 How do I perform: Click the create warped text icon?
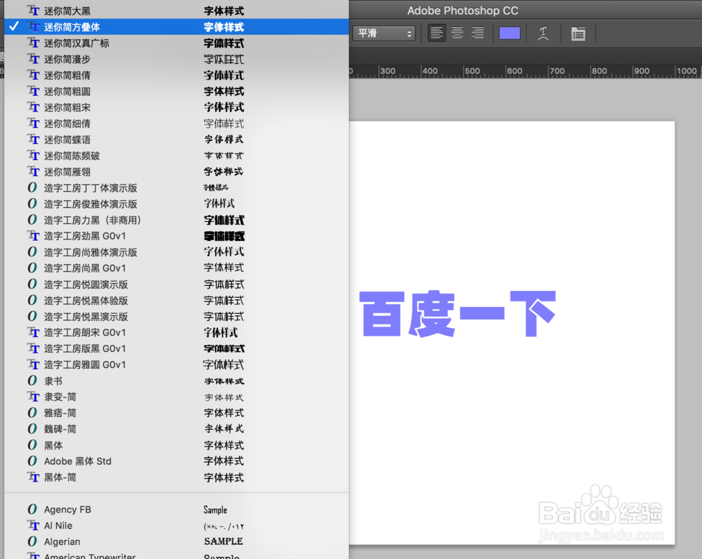tap(543, 33)
